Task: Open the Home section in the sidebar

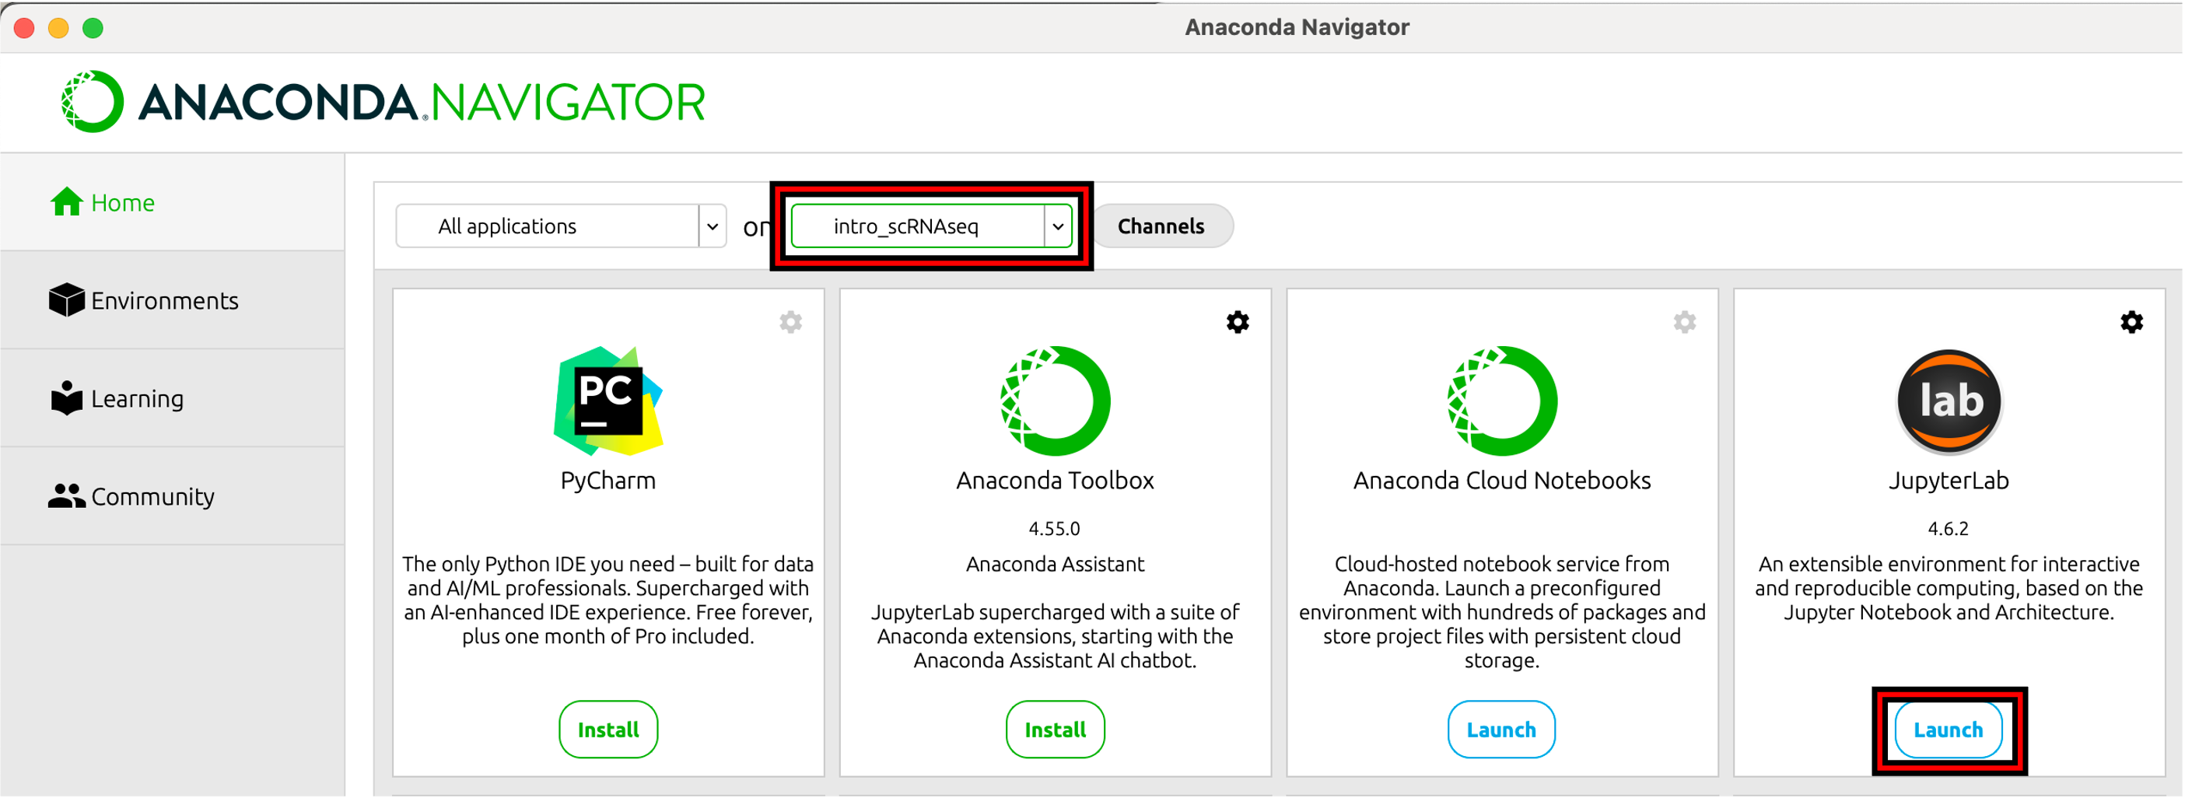Action: [x=172, y=203]
